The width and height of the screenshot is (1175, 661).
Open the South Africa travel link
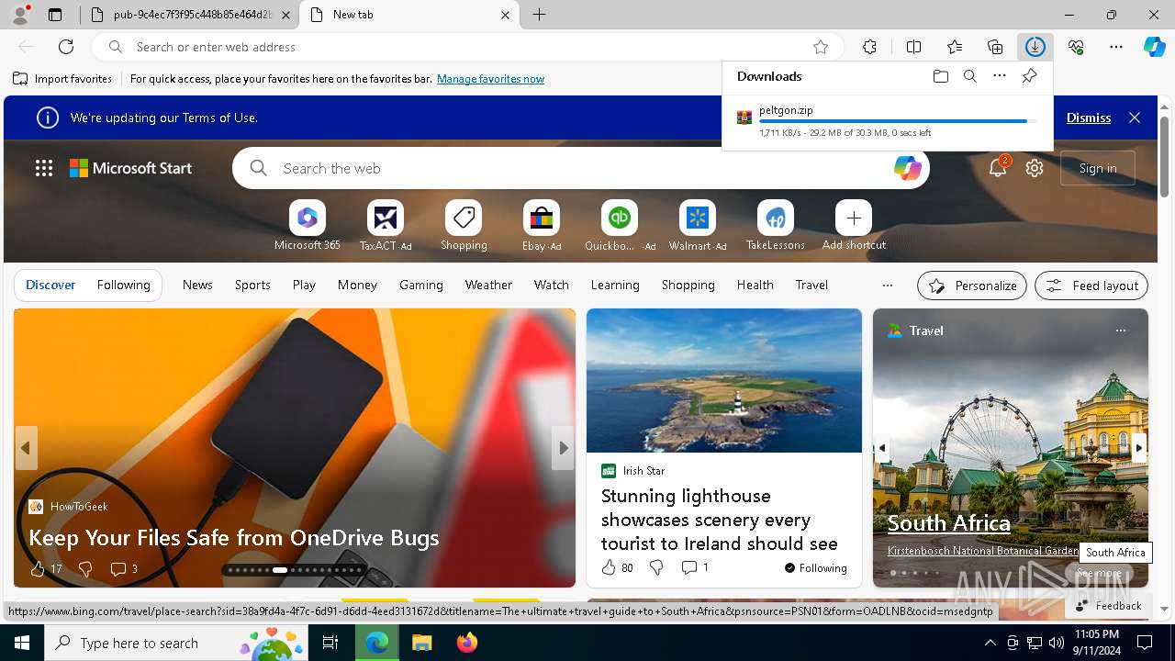pyautogui.click(x=948, y=522)
